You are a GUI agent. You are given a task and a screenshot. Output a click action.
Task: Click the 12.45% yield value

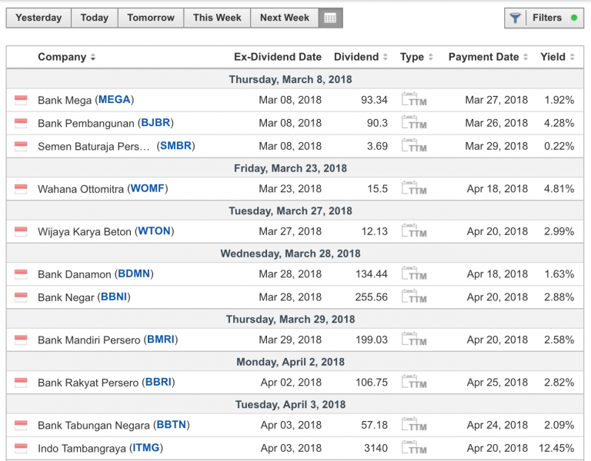(556, 448)
